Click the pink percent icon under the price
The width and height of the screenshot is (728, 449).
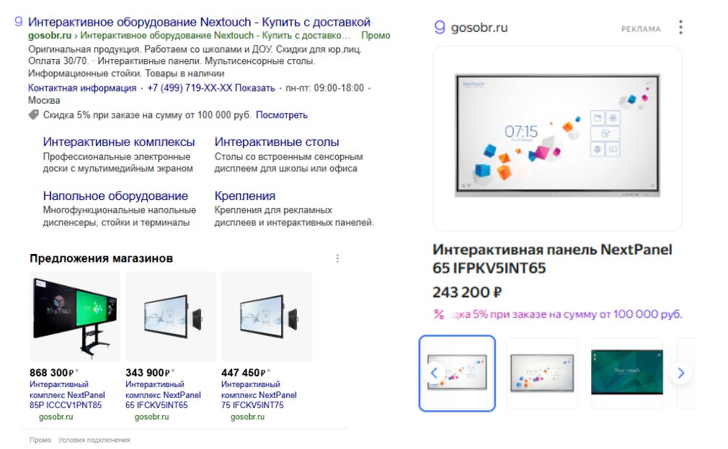439,314
